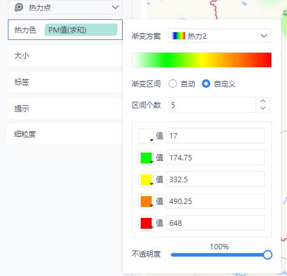The height and width of the screenshot is (276, 287).
Task: Click the value field showing 174.75
Action: (216, 157)
